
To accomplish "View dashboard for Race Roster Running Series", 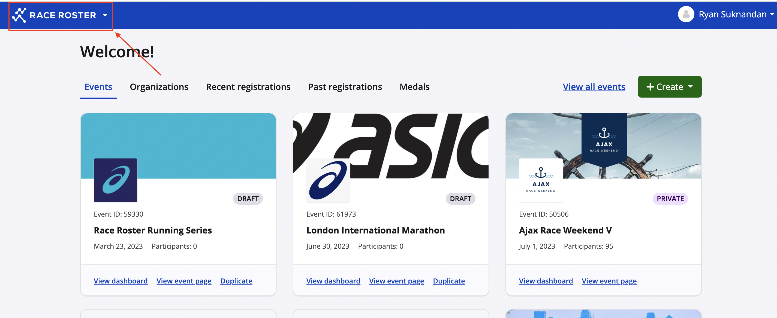I will pyautogui.click(x=120, y=281).
